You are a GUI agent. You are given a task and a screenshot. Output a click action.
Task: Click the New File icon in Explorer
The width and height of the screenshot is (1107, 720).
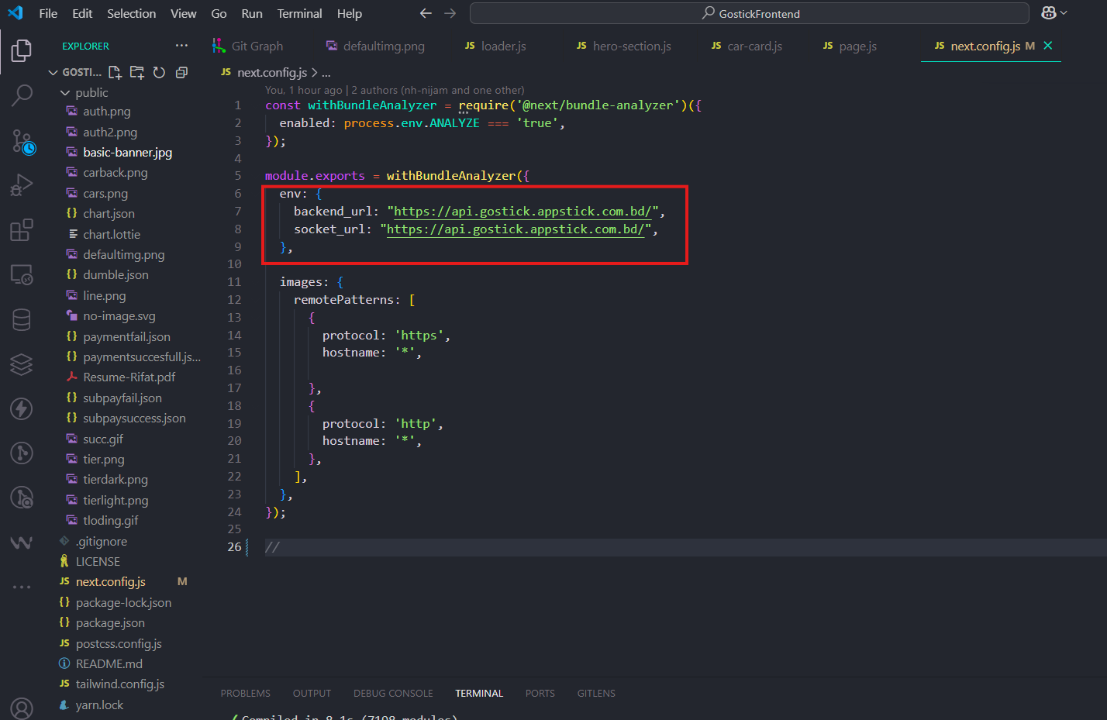coord(115,72)
